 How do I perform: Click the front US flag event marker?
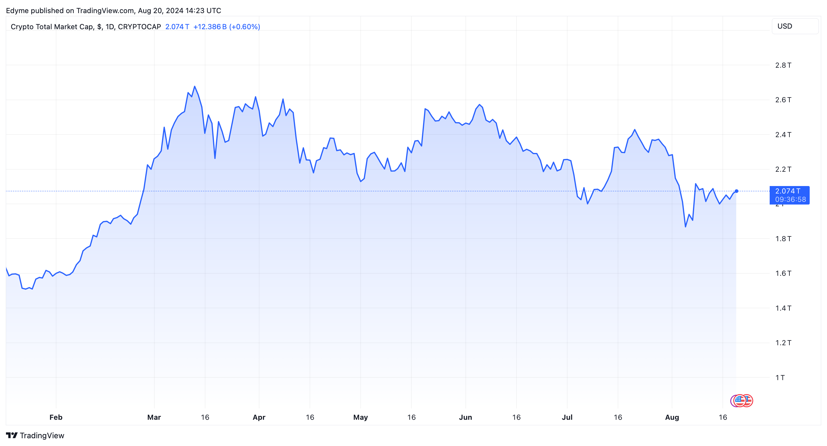(740, 400)
